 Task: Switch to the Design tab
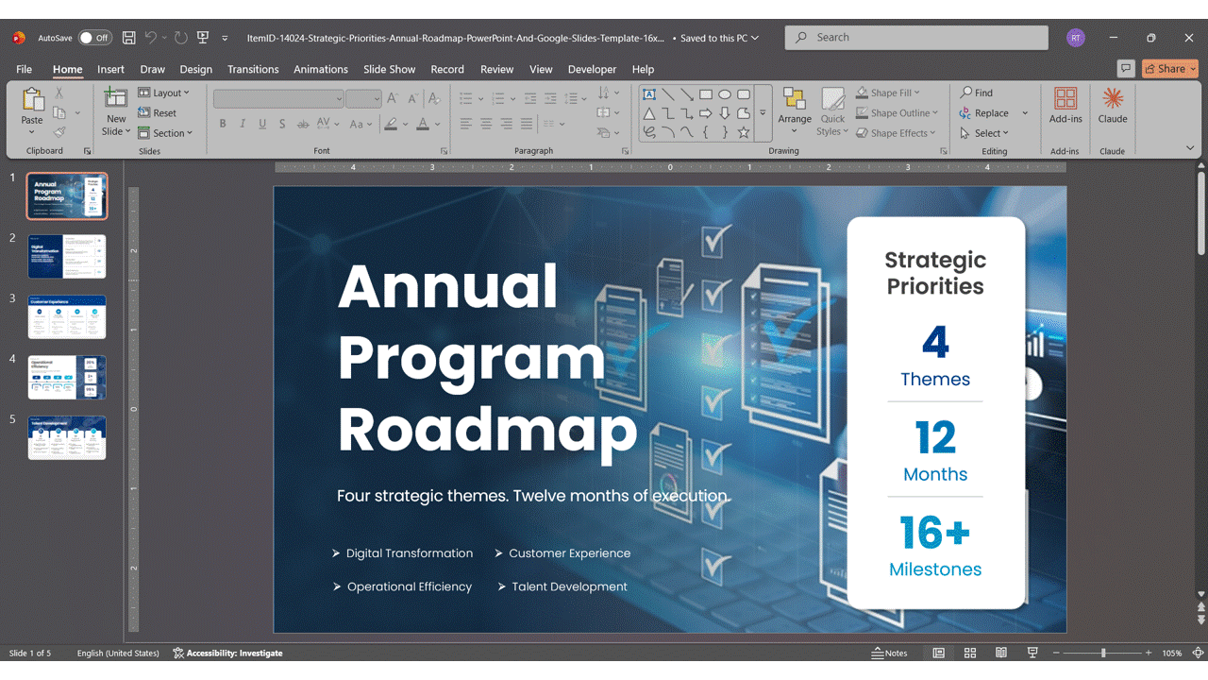pos(195,69)
